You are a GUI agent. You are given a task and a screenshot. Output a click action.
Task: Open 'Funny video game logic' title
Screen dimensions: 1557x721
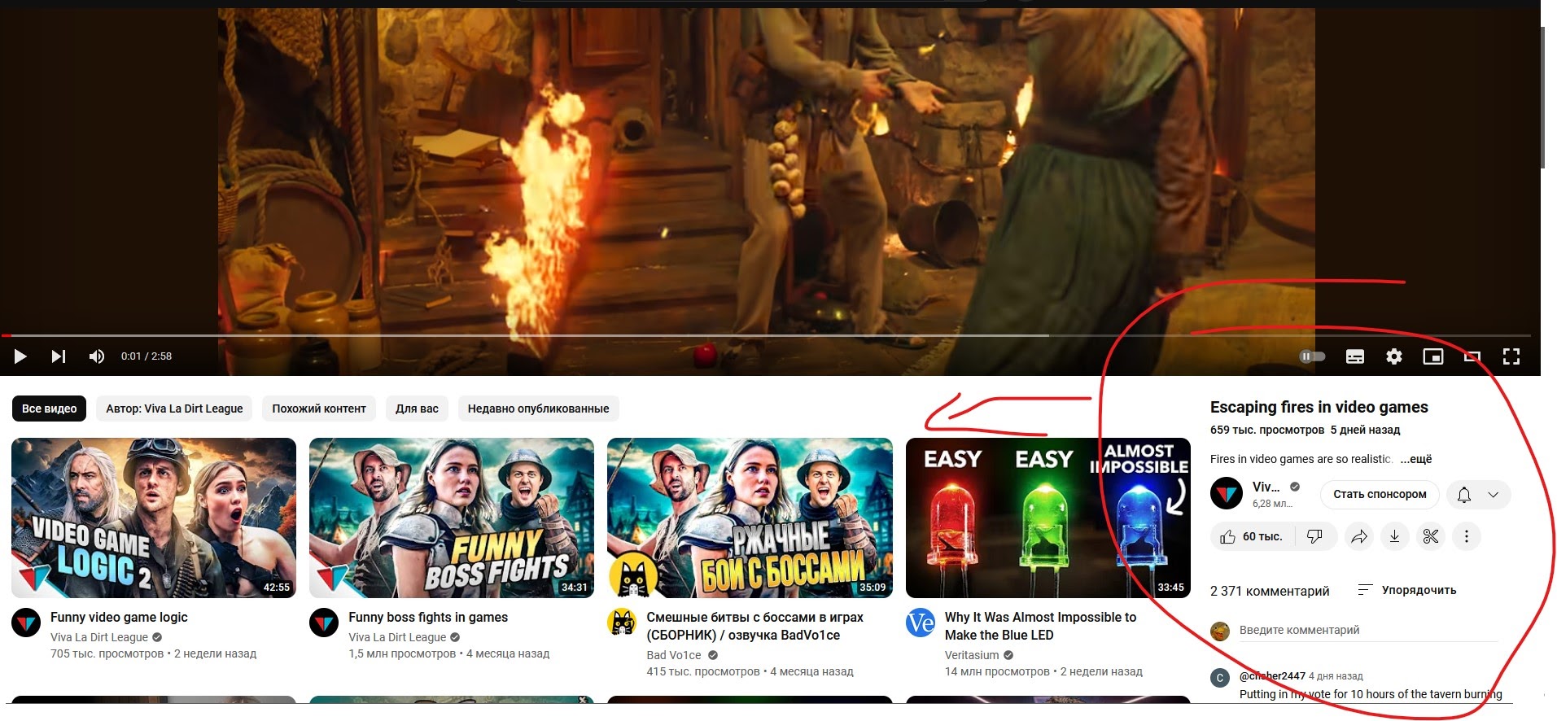click(119, 617)
